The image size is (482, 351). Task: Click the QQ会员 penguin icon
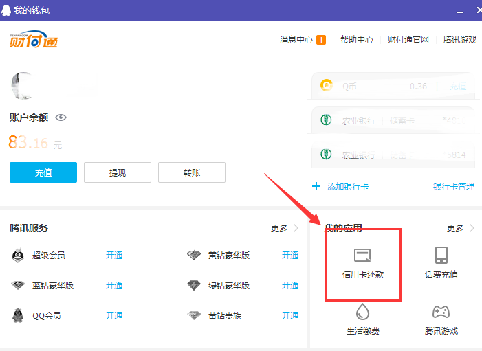[x=18, y=315]
